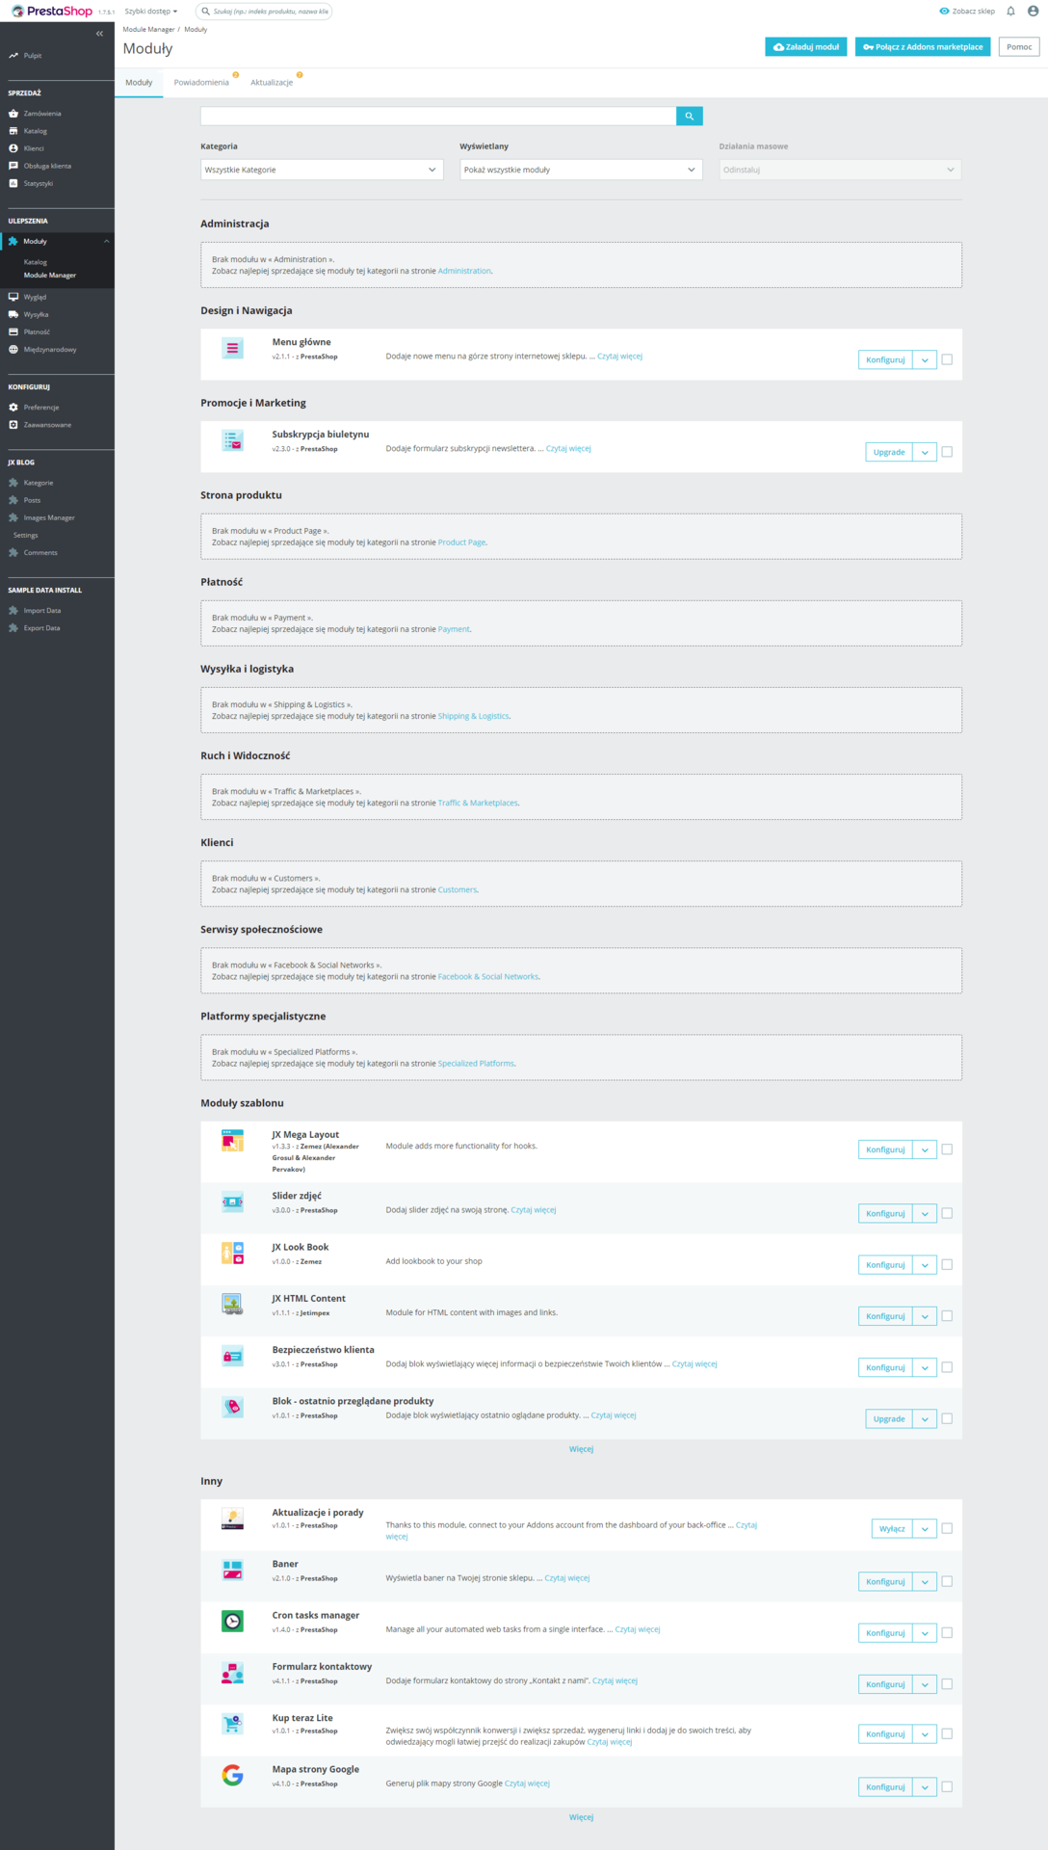Open the user account profile icon
1048x1850 pixels.
(1033, 12)
